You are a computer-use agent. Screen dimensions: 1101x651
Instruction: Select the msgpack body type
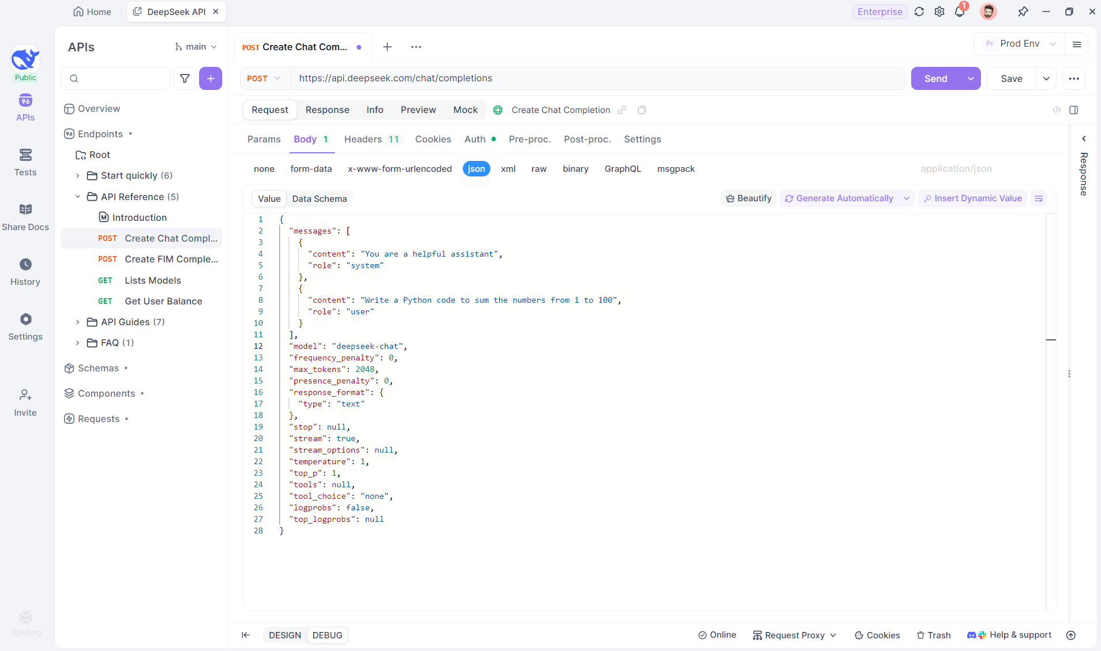(676, 169)
